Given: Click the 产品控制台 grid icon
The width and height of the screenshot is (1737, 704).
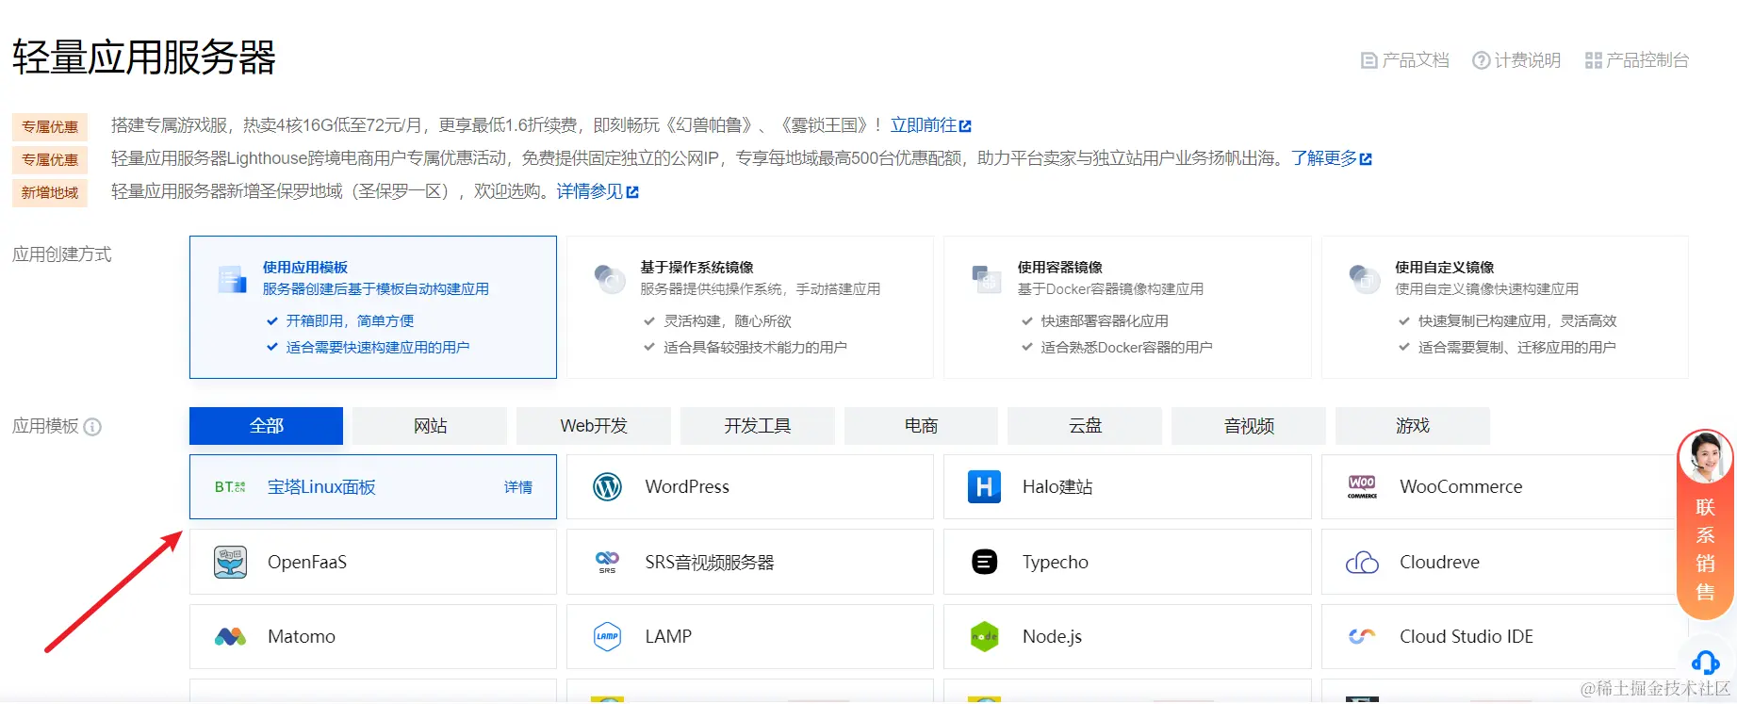Looking at the screenshot, I should click(1594, 60).
